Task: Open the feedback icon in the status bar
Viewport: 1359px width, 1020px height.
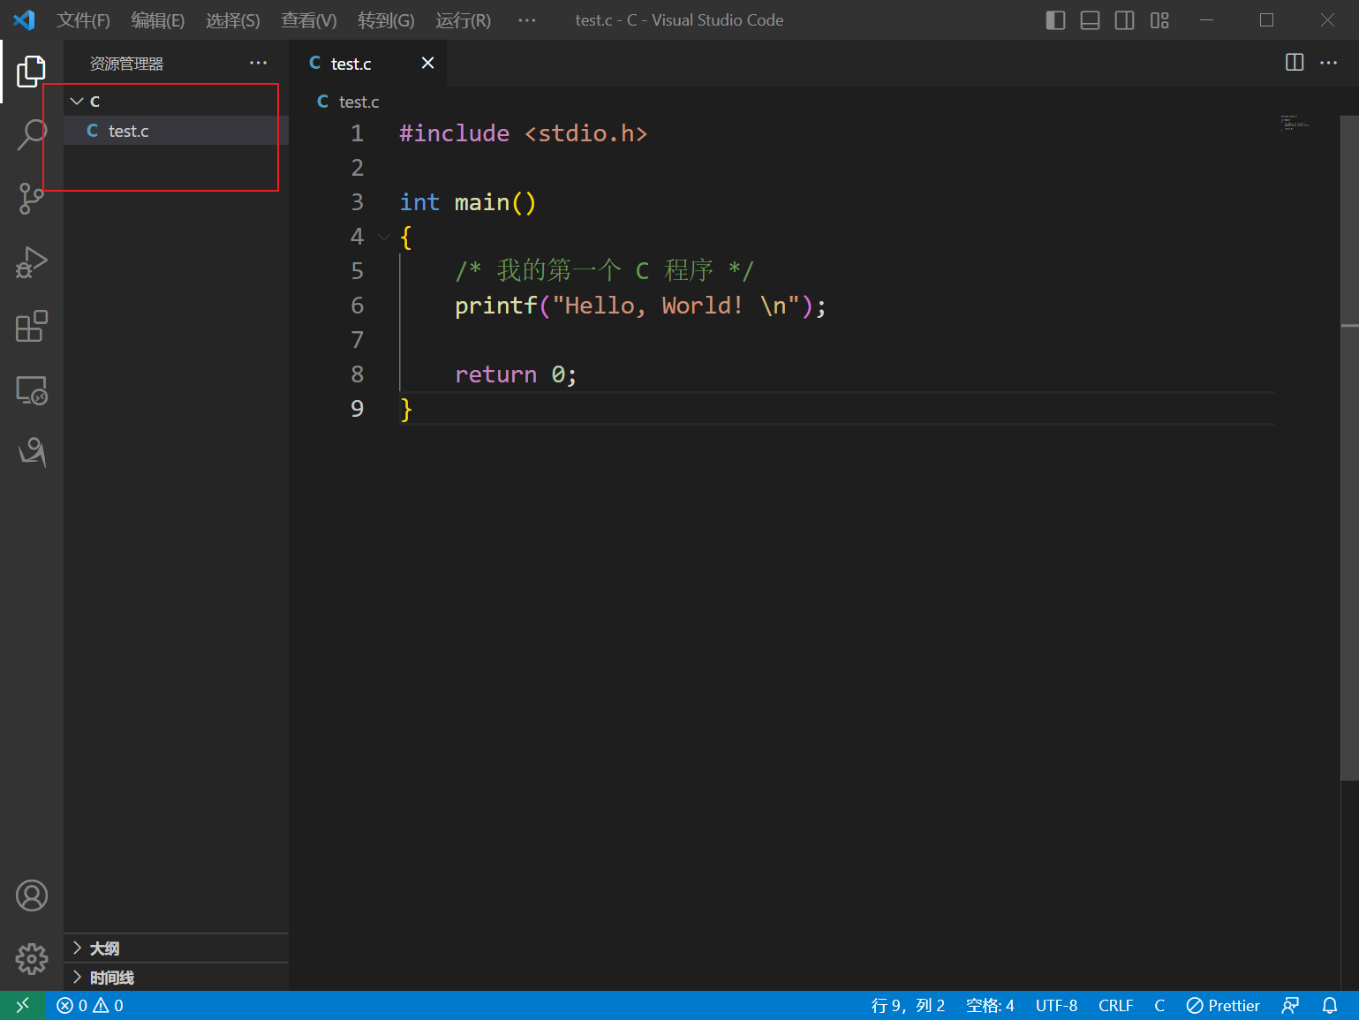Action: point(1290,1005)
